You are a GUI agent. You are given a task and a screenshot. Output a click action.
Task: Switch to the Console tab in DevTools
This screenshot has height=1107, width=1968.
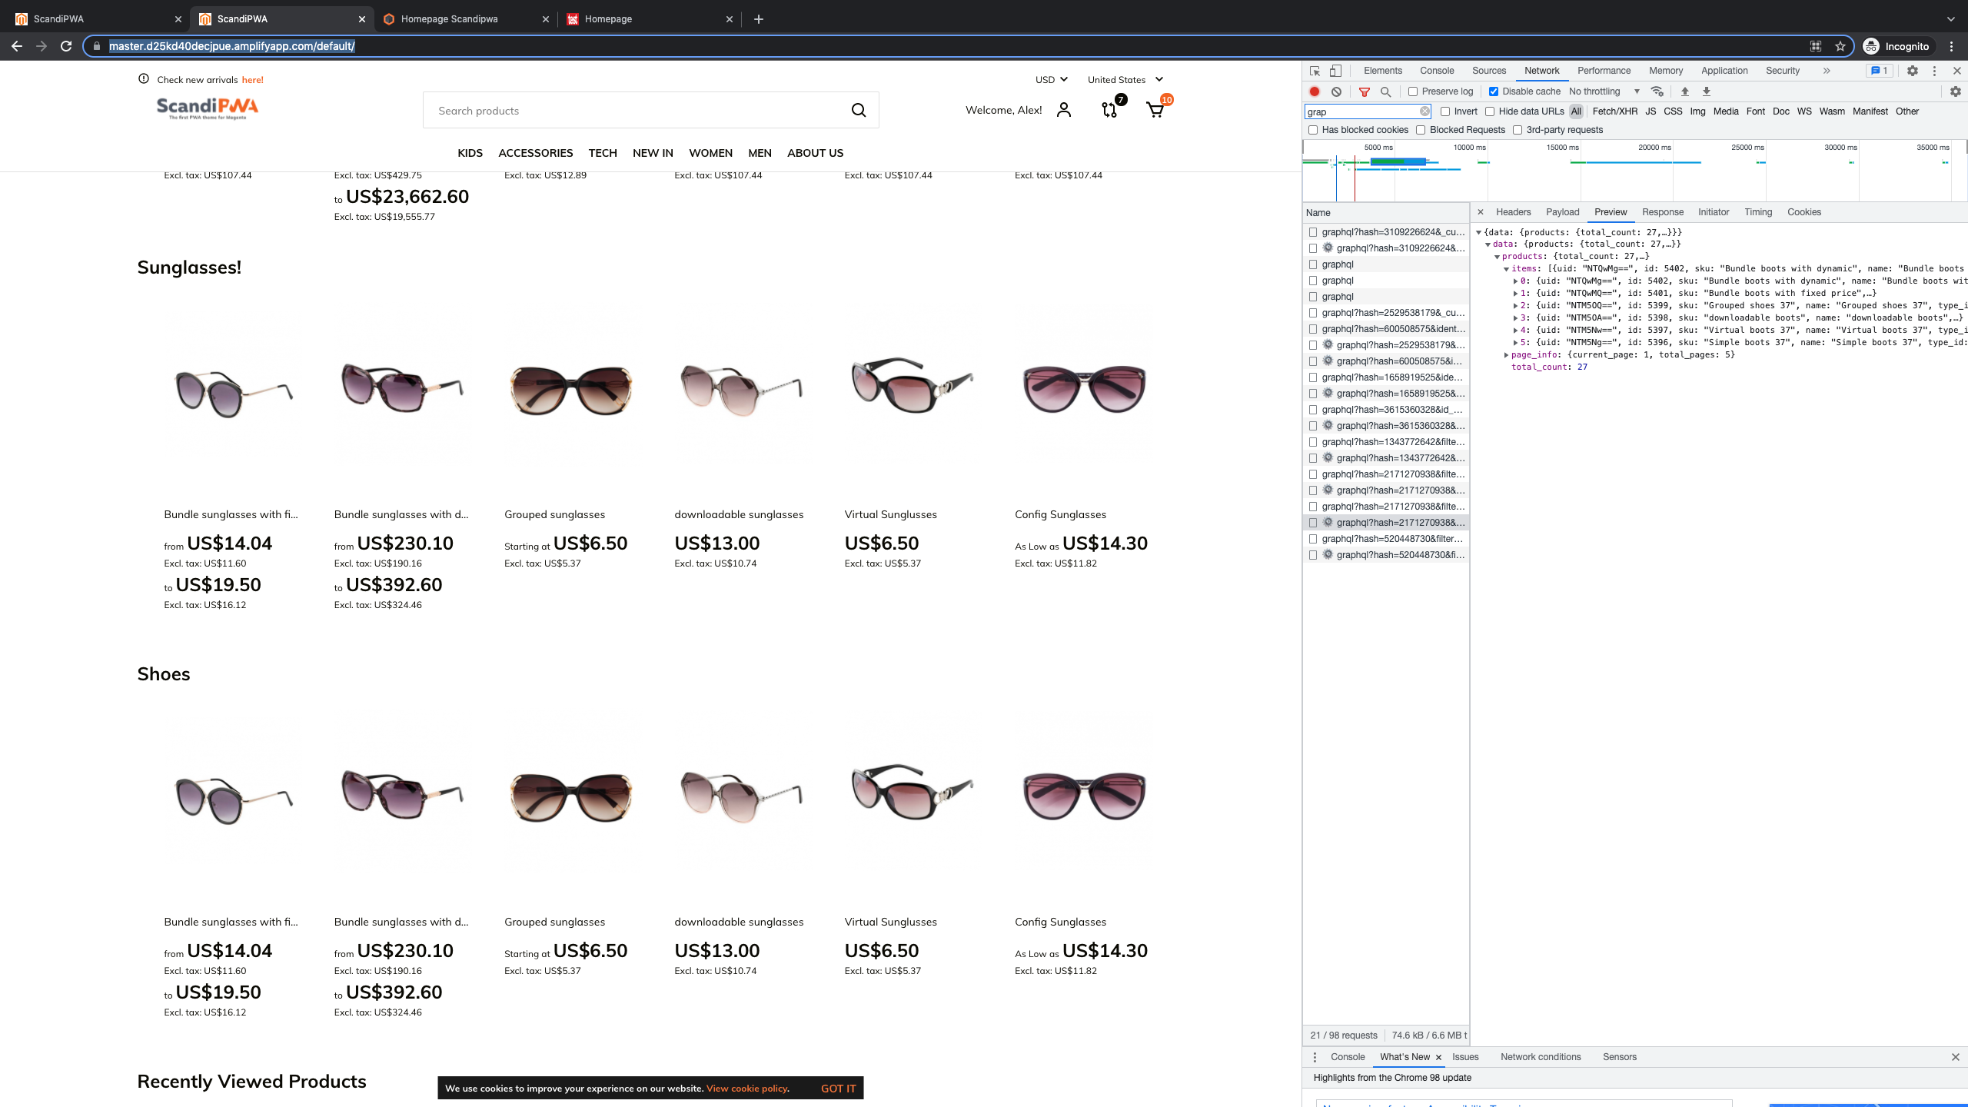1437,71
